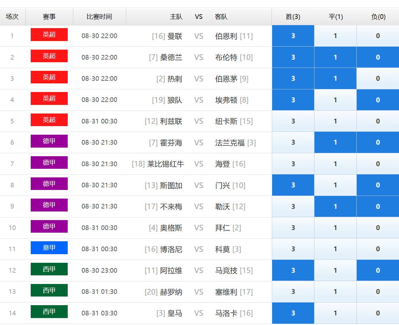The width and height of the screenshot is (399, 325).
Task: Click away team 法兰克福
Action: coord(230,143)
